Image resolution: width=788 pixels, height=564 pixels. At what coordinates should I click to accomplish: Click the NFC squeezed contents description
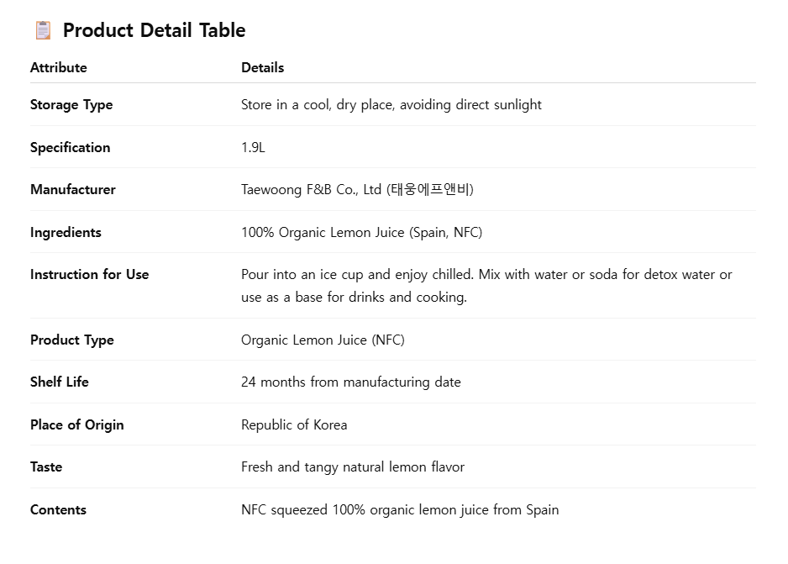pyautogui.click(x=399, y=509)
